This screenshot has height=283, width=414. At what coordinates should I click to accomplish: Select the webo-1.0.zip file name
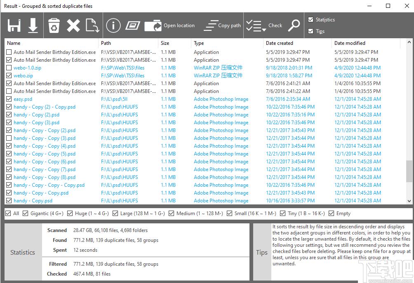click(x=28, y=68)
